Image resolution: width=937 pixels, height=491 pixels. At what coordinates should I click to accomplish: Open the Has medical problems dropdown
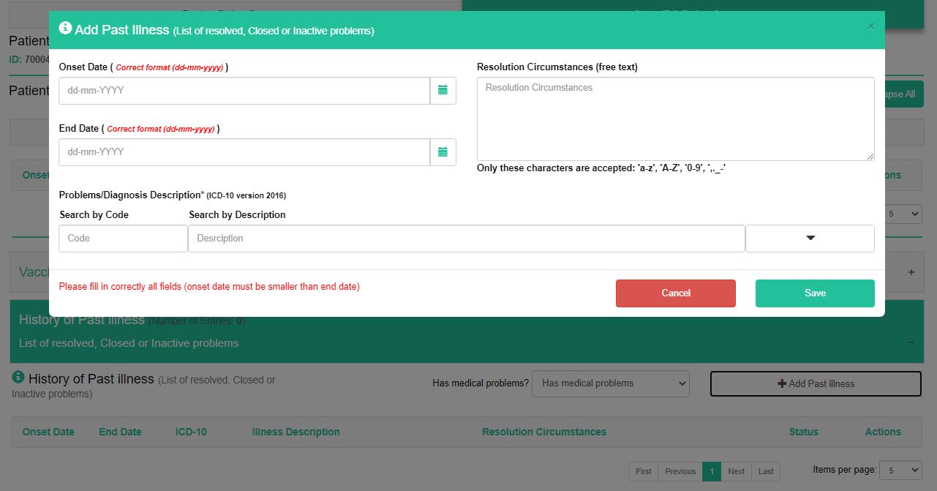(610, 383)
